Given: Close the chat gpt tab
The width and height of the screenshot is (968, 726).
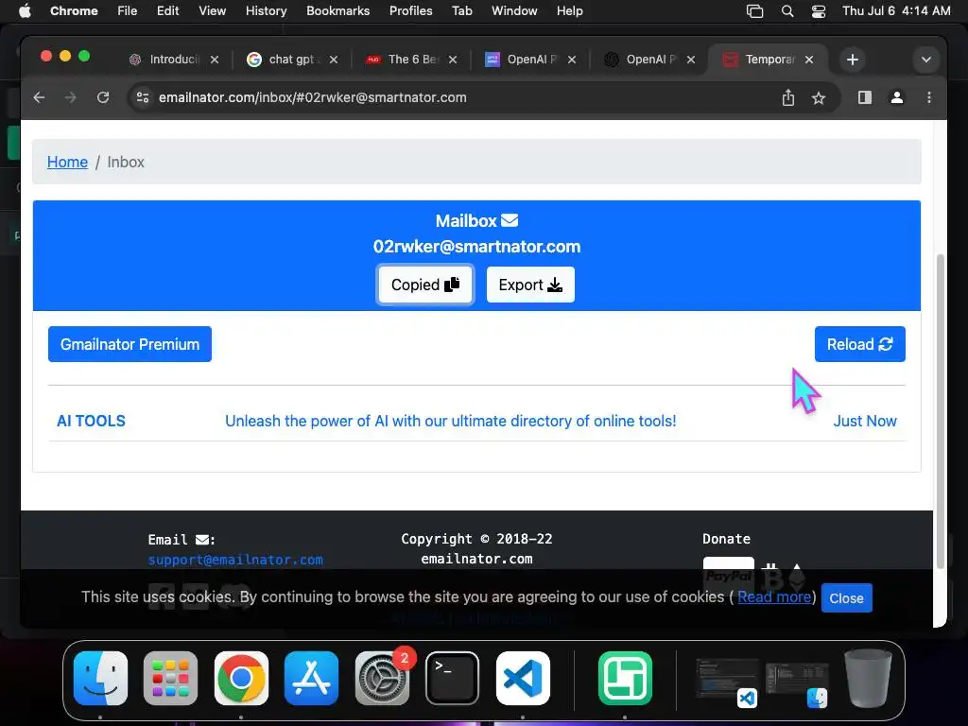Looking at the screenshot, I should 334,60.
